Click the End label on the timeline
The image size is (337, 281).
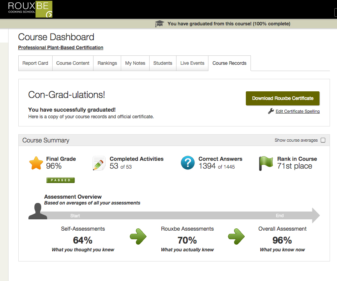pyautogui.click(x=280, y=215)
